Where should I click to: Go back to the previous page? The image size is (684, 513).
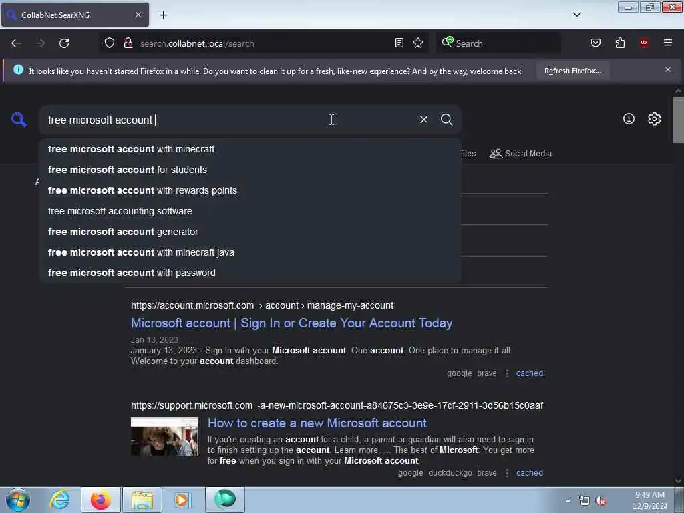pos(16,43)
